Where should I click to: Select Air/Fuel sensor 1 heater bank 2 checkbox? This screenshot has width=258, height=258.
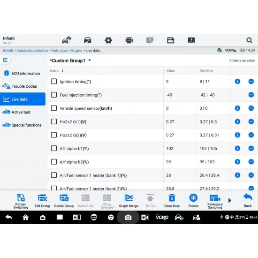click(54, 188)
